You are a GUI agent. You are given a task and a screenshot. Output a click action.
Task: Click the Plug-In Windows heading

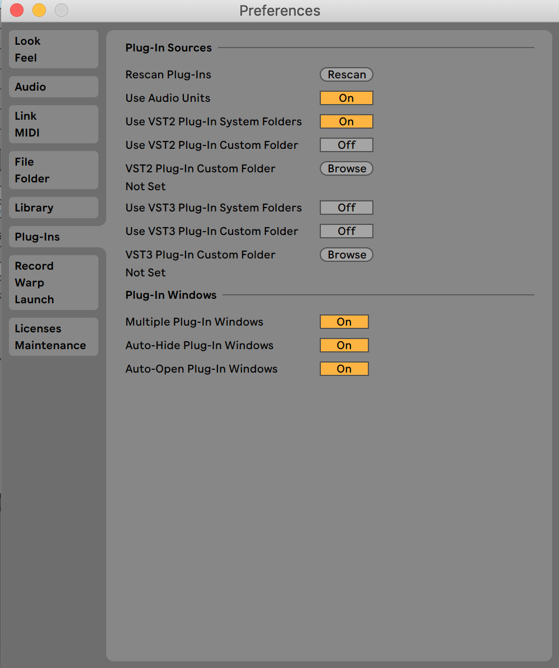[x=170, y=295]
